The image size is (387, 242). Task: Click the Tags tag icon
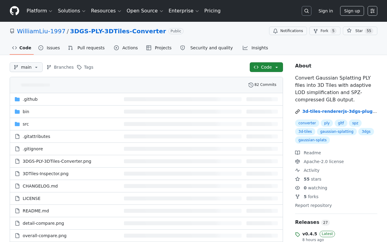coord(79,67)
